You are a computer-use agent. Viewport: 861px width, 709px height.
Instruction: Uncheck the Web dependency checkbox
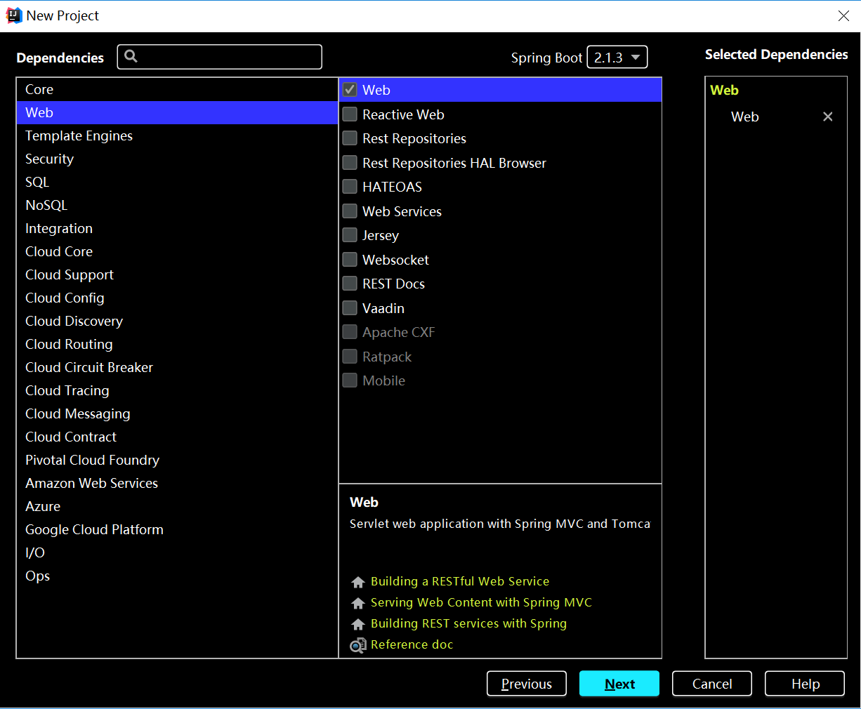click(x=350, y=90)
